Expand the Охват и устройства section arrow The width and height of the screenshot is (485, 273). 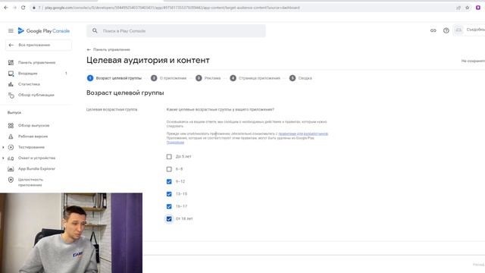pyautogui.click(x=3, y=158)
